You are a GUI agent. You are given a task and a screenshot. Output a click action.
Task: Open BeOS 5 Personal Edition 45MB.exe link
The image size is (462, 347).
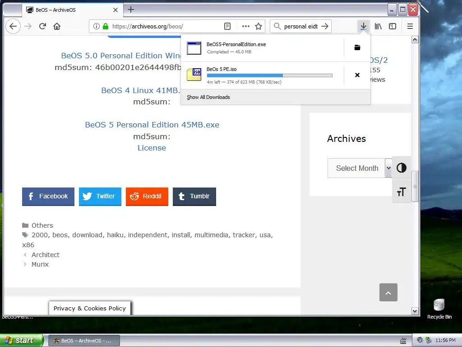pyautogui.click(x=152, y=125)
